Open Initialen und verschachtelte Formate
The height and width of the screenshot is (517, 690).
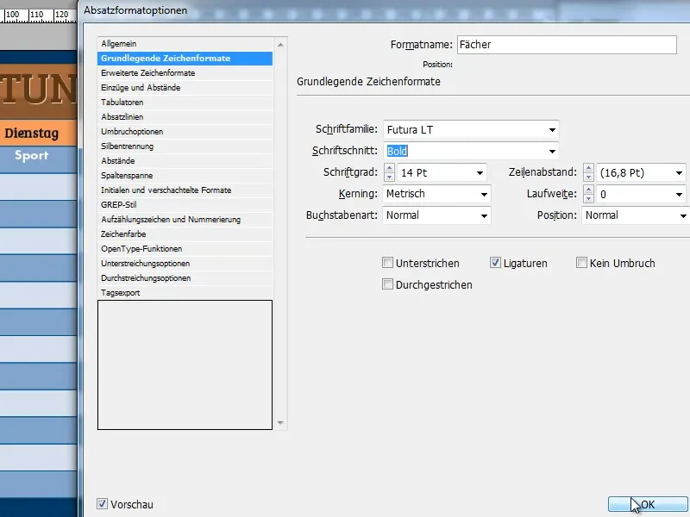pos(185,190)
